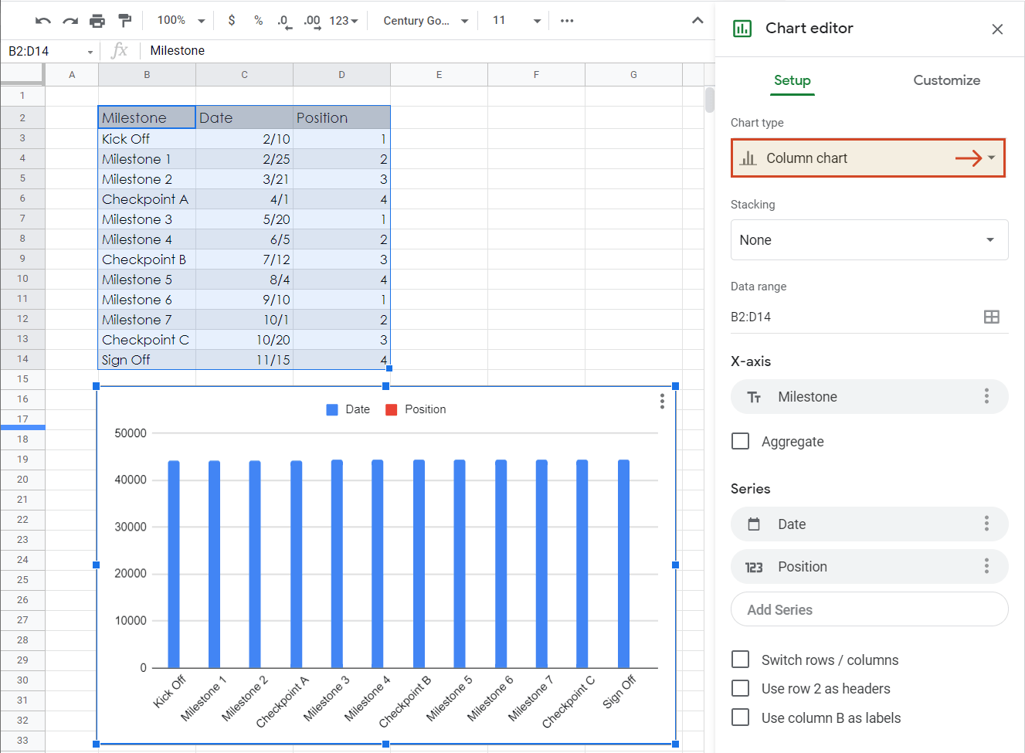Switch to the Customize tab
Screen dimensions: 1025x753
click(x=946, y=80)
